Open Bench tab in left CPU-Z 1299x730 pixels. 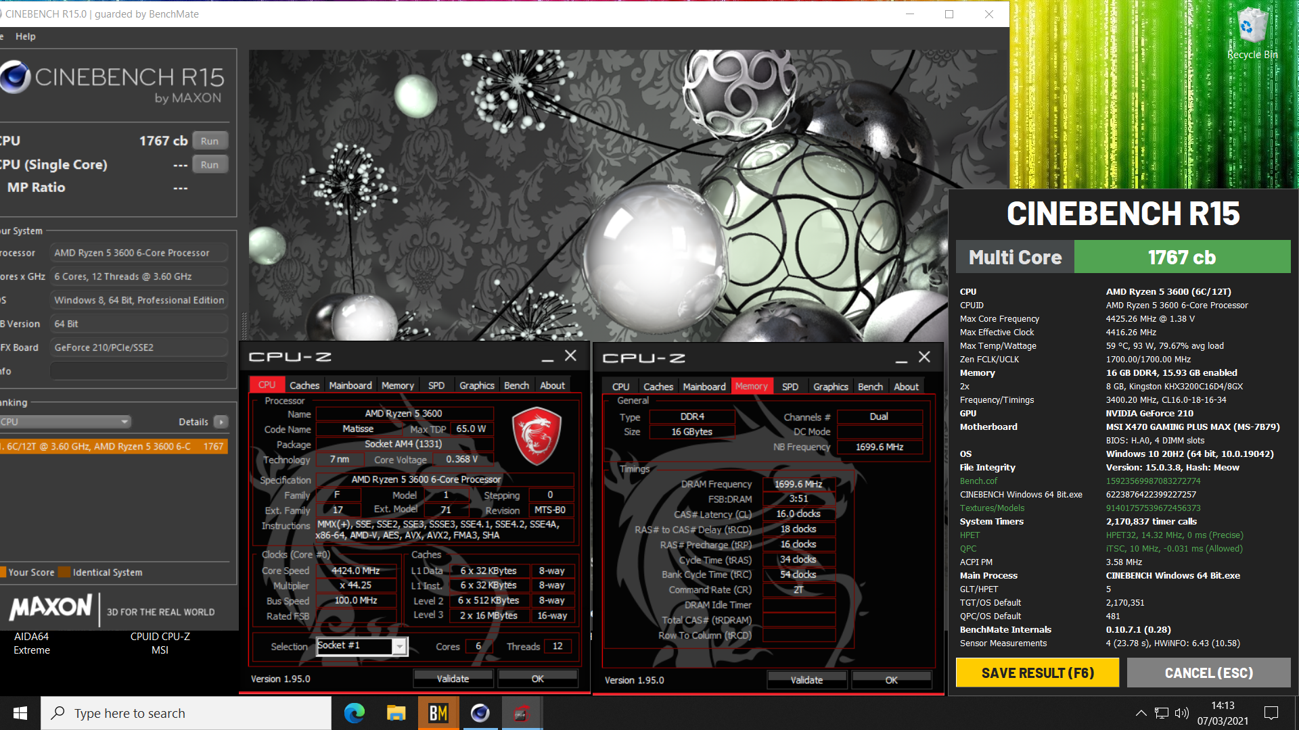pos(517,385)
